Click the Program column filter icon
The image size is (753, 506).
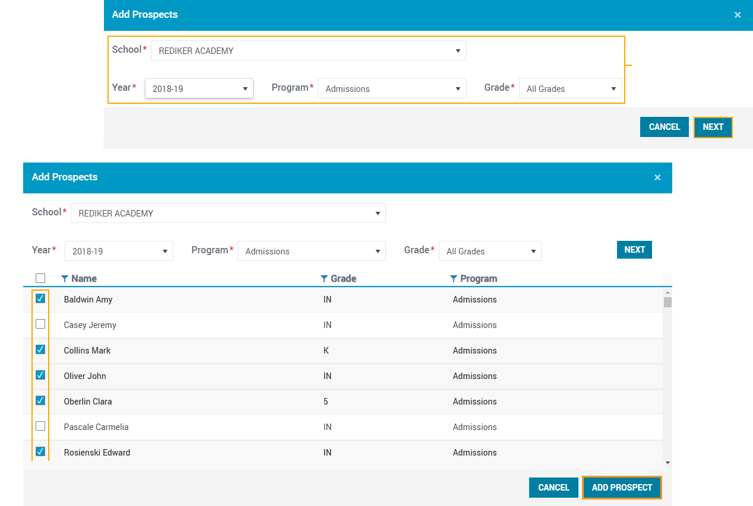[454, 279]
